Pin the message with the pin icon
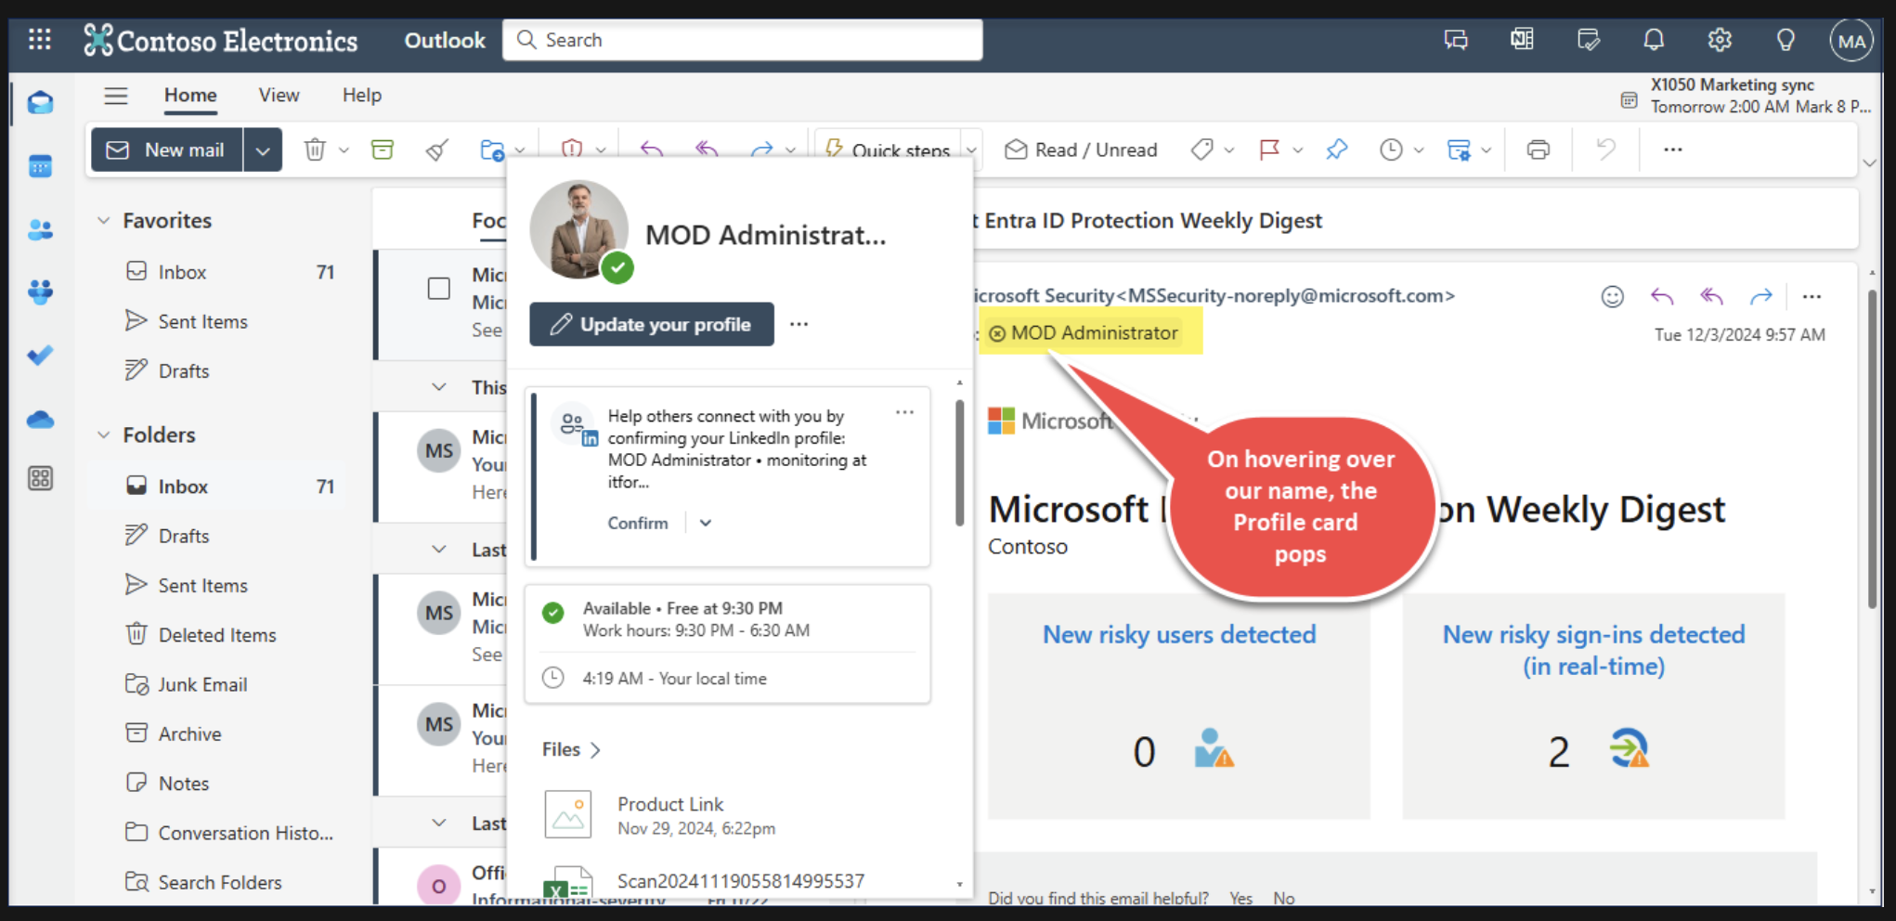Screen dimensions: 1896x921 (1337, 149)
